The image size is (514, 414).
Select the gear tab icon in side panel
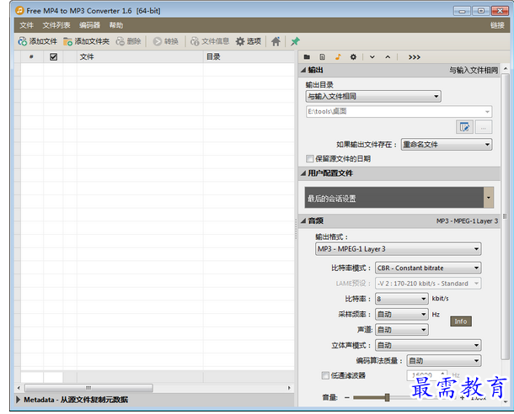[x=353, y=57]
